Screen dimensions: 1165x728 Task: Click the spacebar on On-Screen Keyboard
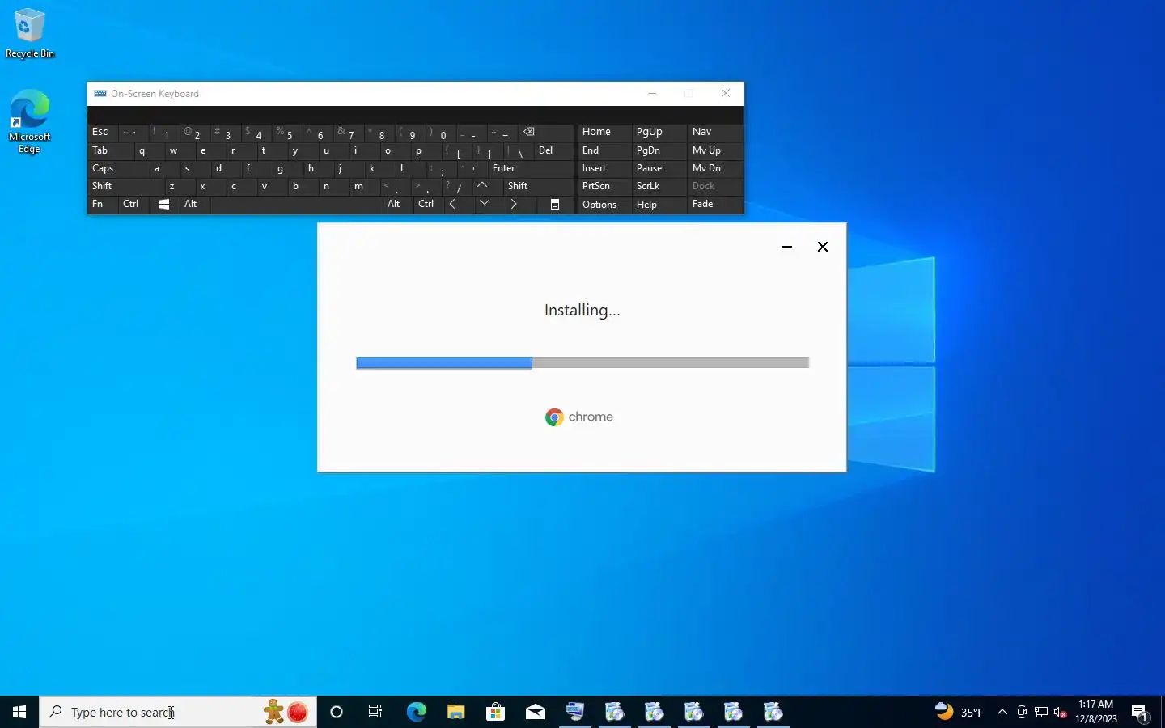click(x=296, y=204)
